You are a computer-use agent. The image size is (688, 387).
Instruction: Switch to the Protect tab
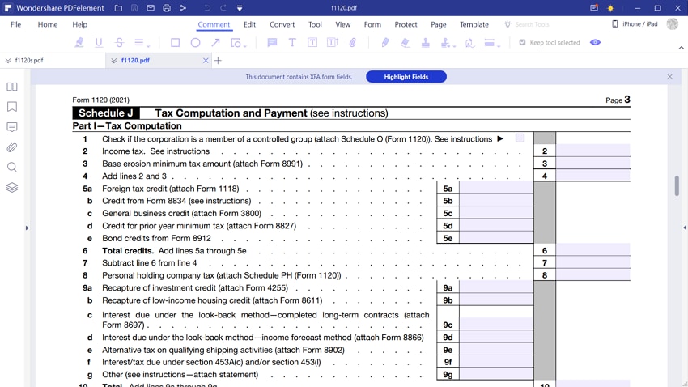(x=406, y=24)
